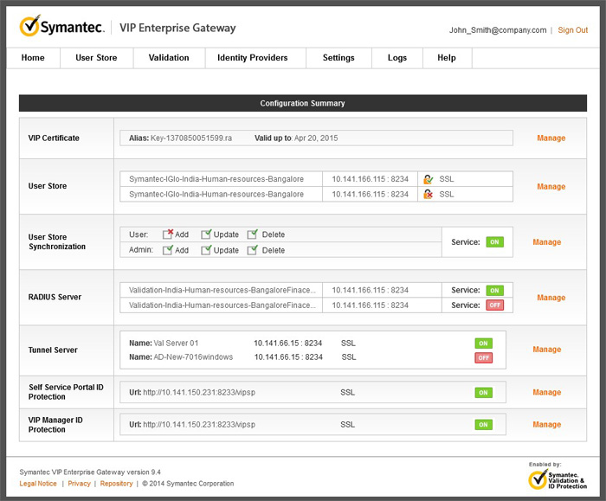Toggle AD-New-7016windows tunnel OFF switch
The width and height of the screenshot is (606, 501).
coord(483,357)
